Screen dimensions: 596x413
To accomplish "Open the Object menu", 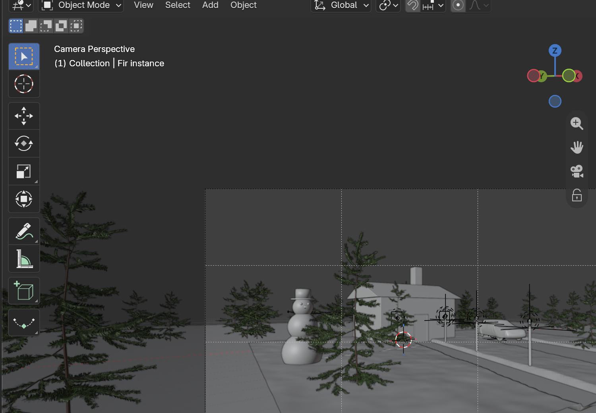I will pyautogui.click(x=244, y=5).
